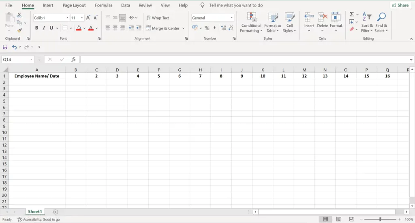Click Decrease Decimal icon

(x=231, y=28)
